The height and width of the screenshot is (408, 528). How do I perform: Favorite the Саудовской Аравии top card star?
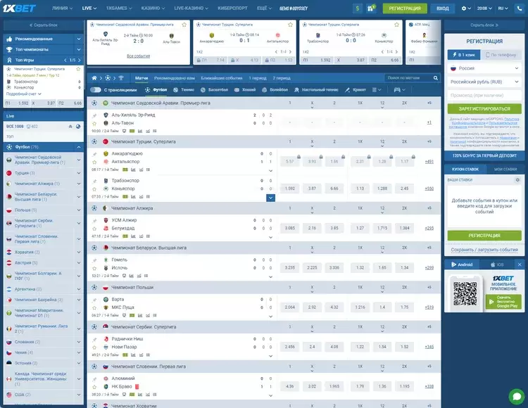click(184, 25)
